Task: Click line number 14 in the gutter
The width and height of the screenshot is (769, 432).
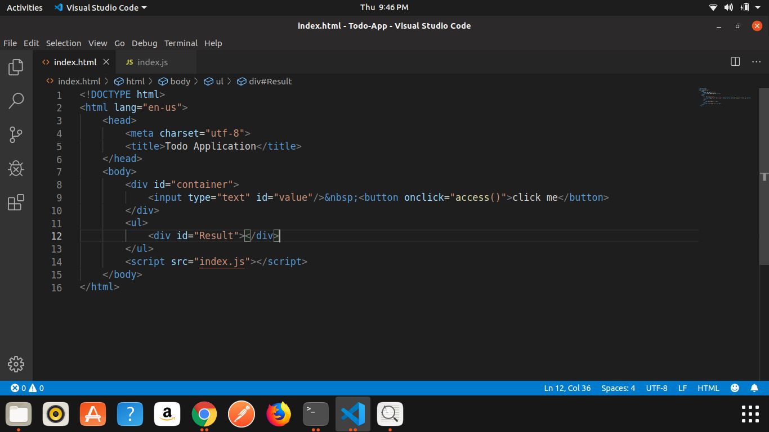Action: pos(56,262)
